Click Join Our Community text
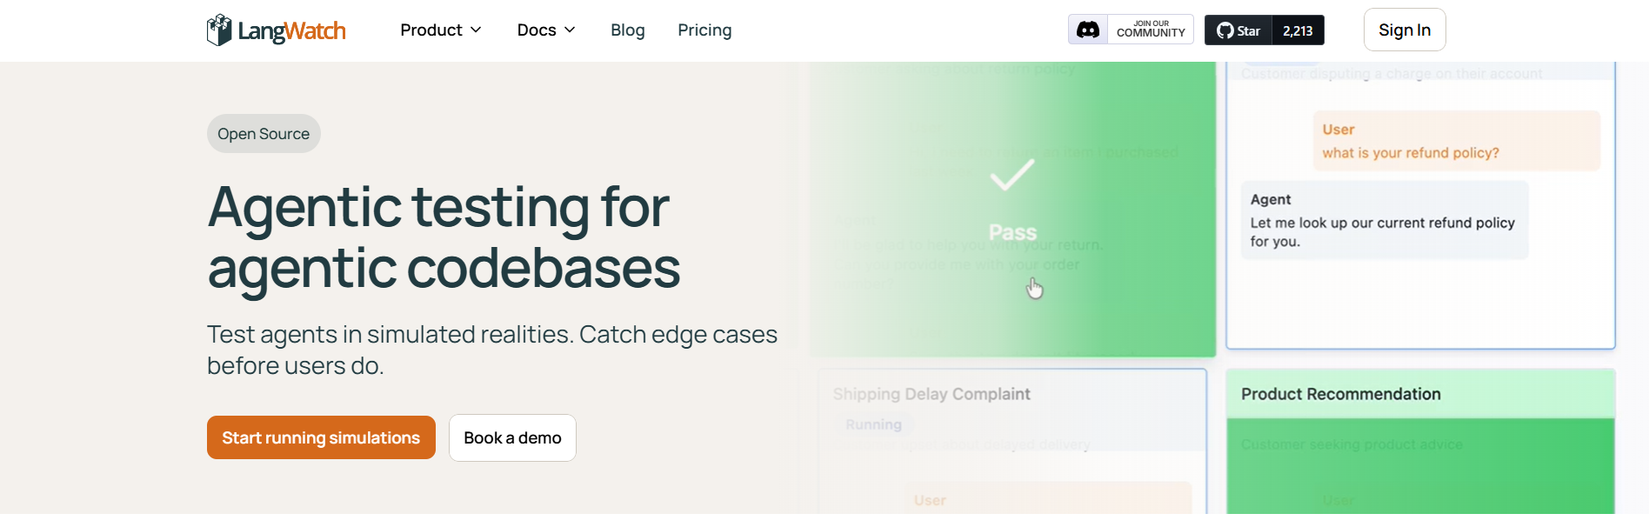 [1150, 30]
